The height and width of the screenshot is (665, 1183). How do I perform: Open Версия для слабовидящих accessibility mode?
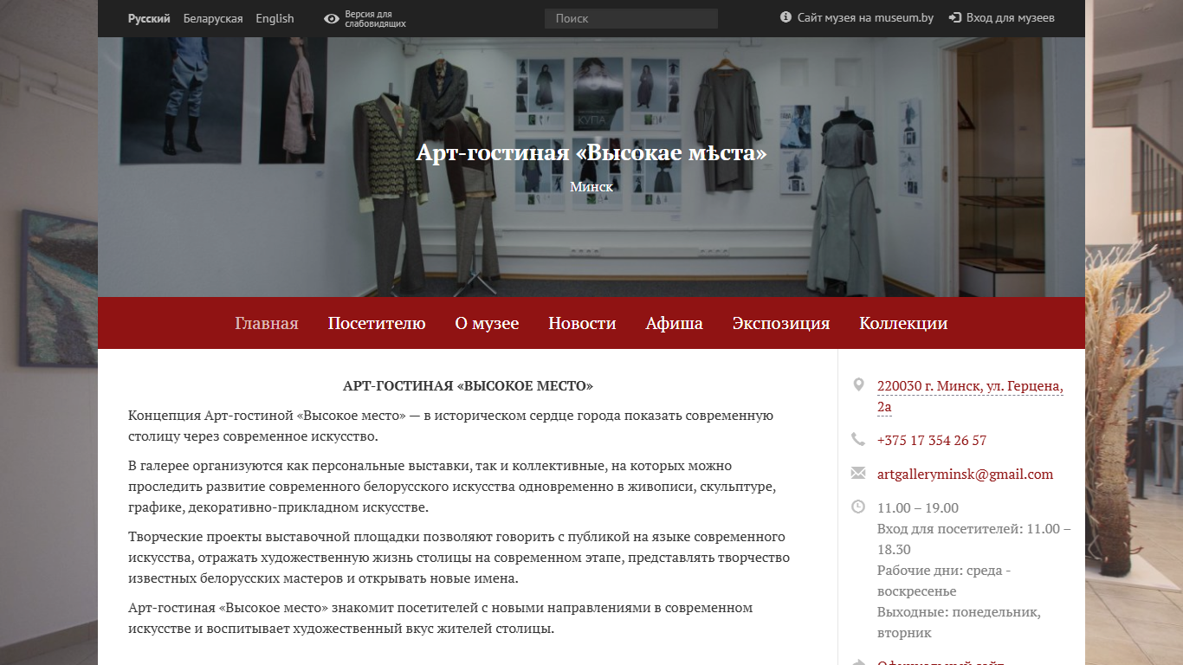point(375,19)
